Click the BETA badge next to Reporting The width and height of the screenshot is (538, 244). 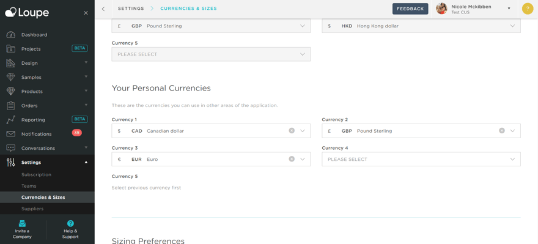79,119
